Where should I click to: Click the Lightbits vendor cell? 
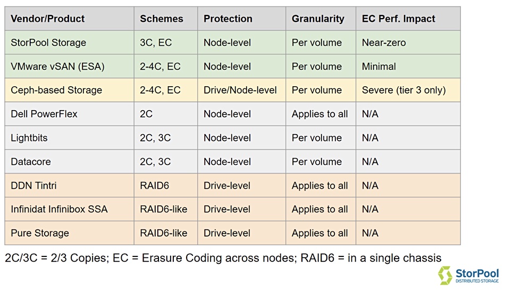(69, 138)
